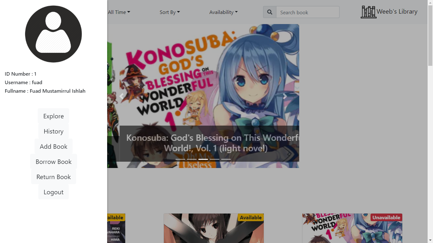The height and width of the screenshot is (243, 433).
Task: Click the Username : fuad text
Action: (x=23, y=82)
